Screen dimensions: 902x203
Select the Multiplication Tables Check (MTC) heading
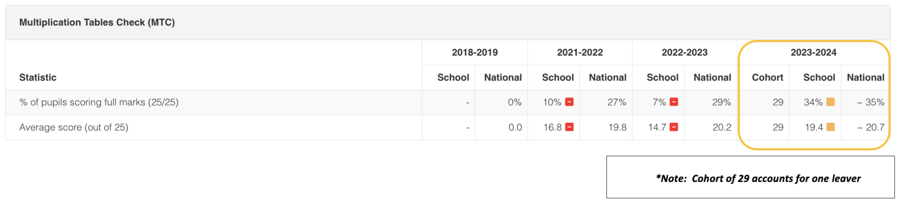coord(97,23)
